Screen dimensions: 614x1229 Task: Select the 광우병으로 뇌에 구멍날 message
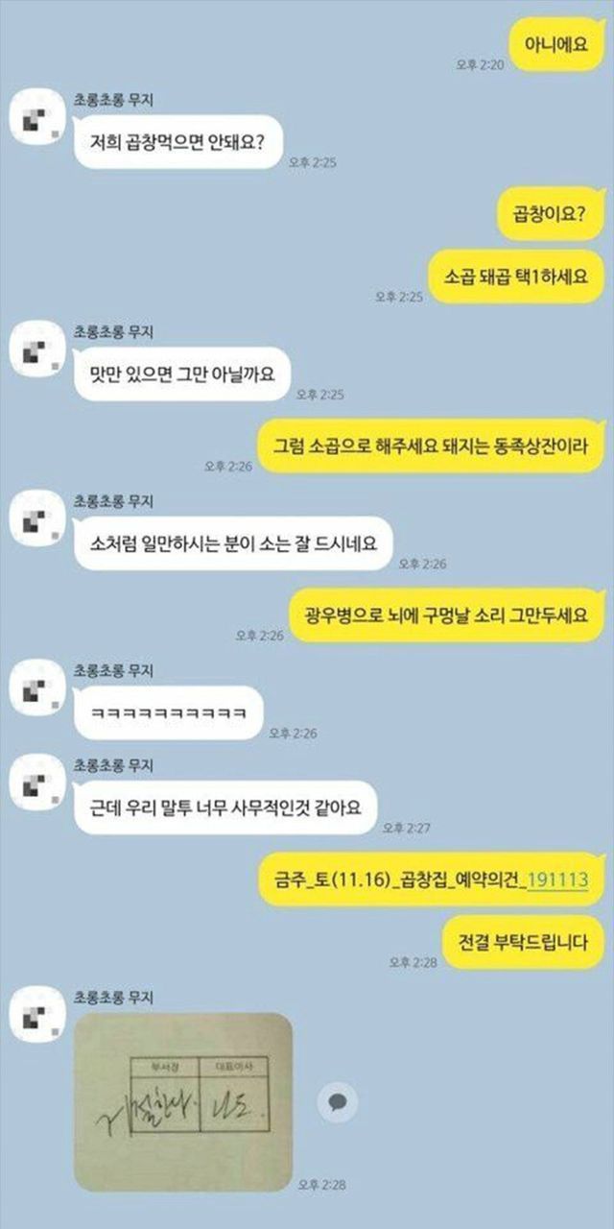click(x=448, y=614)
